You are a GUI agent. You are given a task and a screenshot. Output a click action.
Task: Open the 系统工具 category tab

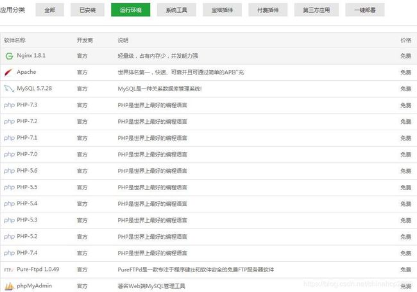(176, 10)
